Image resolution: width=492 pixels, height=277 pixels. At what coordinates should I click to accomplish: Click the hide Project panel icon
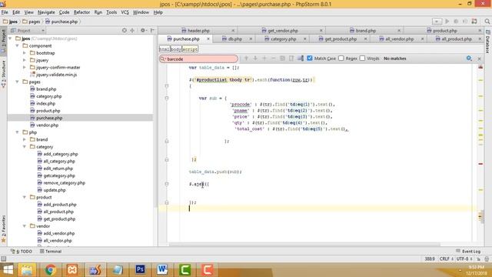153,31
